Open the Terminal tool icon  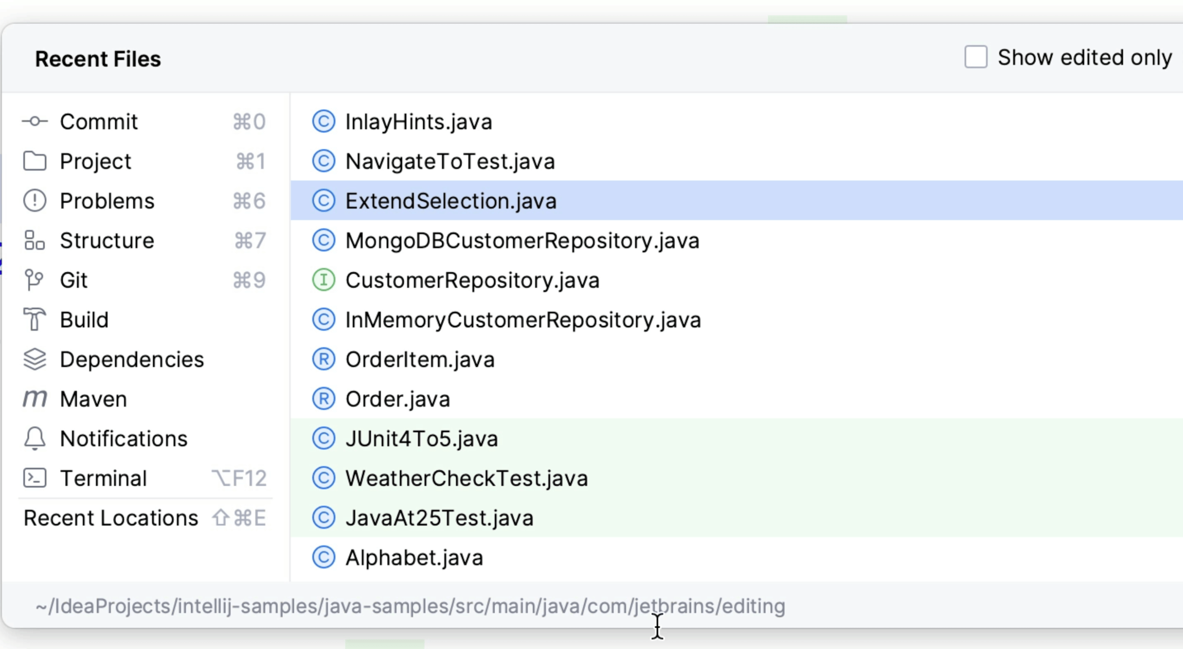35,478
